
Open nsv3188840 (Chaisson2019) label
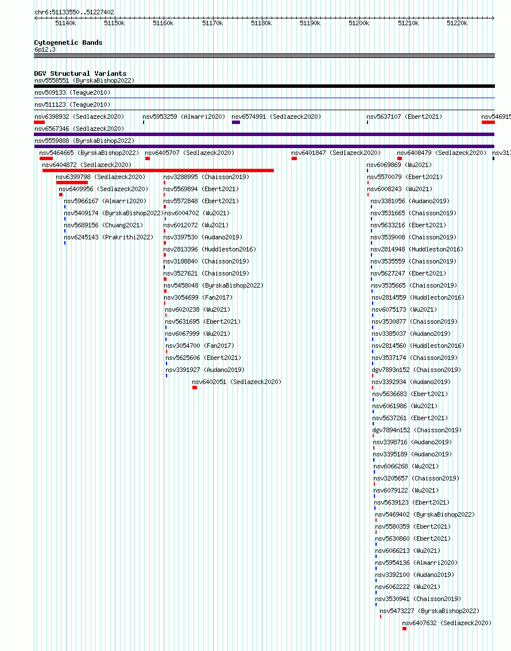(x=206, y=261)
